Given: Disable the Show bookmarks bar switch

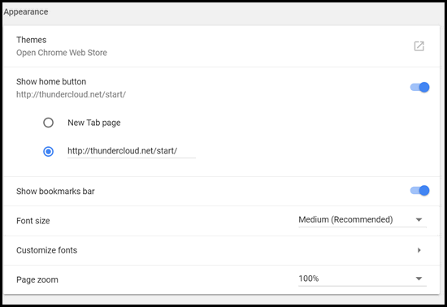Looking at the screenshot, I should [419, 191].
